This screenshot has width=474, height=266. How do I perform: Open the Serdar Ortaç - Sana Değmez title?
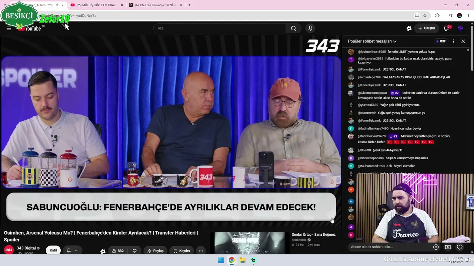[x=314, y=235]
